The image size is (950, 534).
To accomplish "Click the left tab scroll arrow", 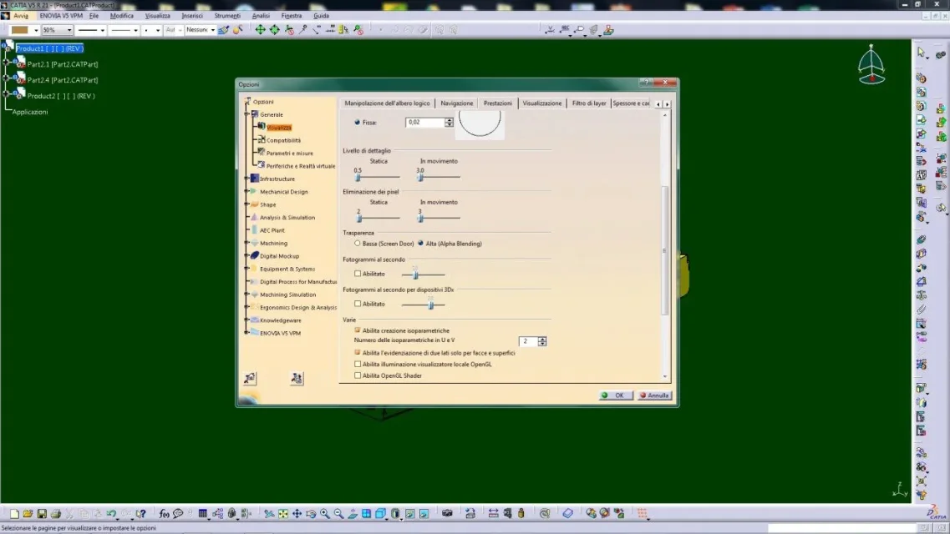I will click(658, 104).
